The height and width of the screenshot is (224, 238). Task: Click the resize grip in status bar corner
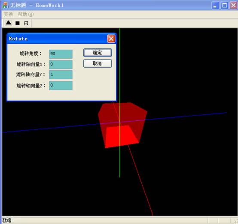[235, 221]
